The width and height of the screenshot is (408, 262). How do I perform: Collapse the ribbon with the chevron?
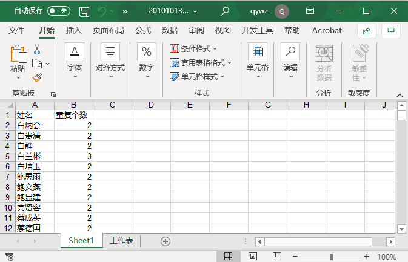(400, 95)
